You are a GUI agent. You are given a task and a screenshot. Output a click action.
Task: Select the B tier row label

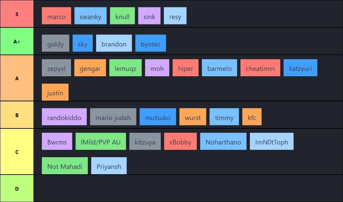pyautogui.click(x=17, y=115)
